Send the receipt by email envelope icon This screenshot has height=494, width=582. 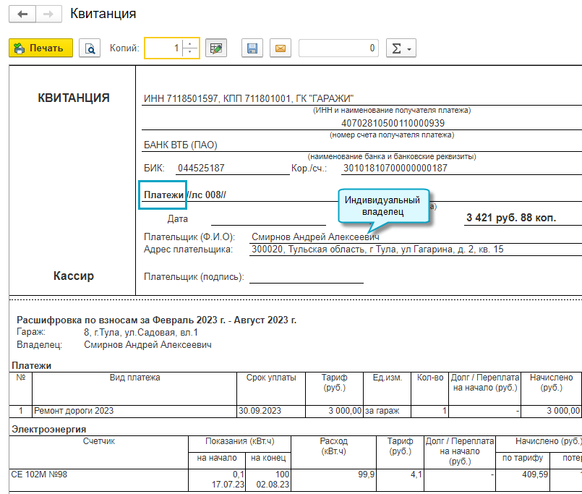281,48
